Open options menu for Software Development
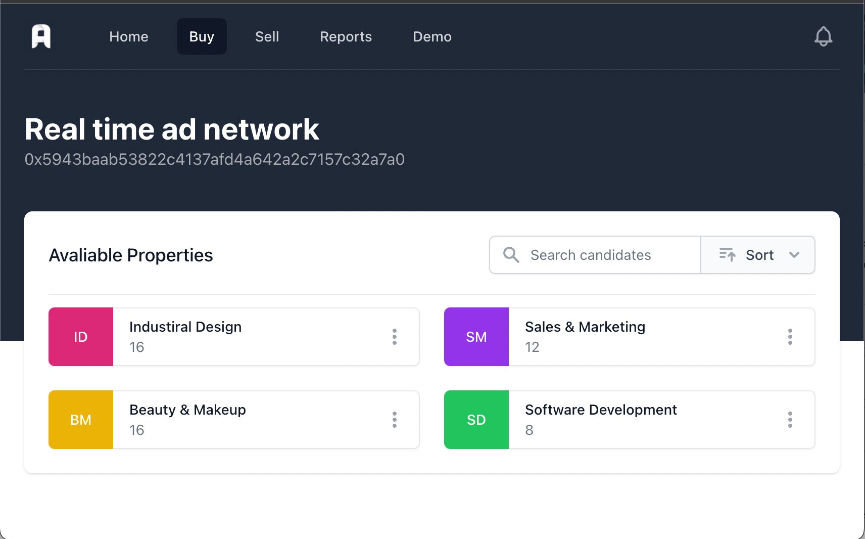The width and height of the screenshot is (865, 539). 790,420
